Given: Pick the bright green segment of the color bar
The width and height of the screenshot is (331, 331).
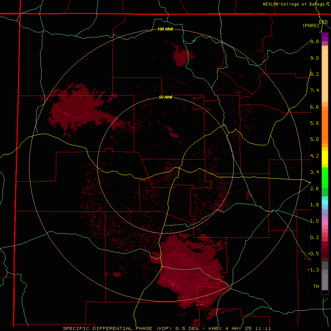Looking at the screenshot, I should tap(325, 177).
